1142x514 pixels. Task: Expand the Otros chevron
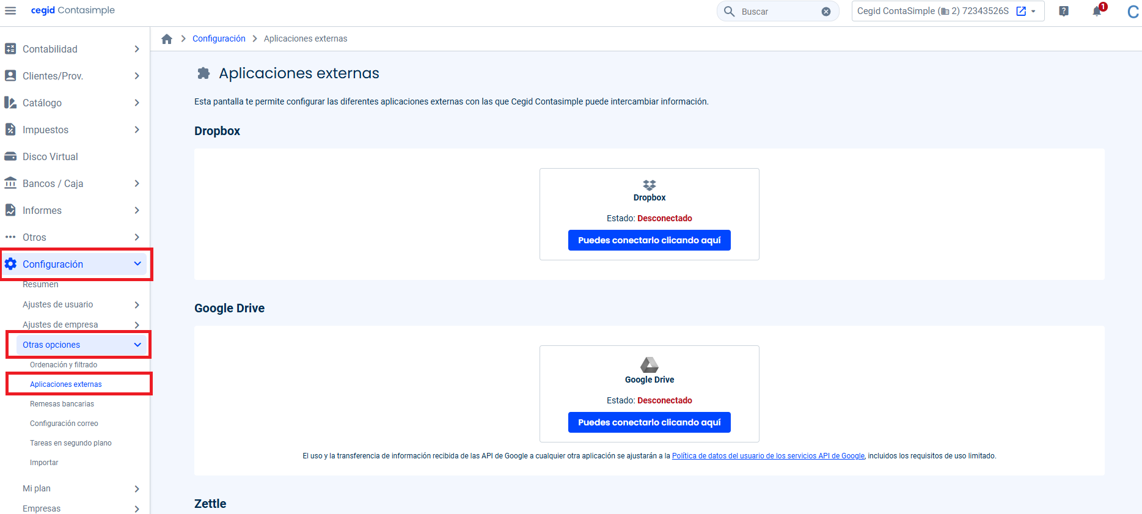(x=137, y=237)
